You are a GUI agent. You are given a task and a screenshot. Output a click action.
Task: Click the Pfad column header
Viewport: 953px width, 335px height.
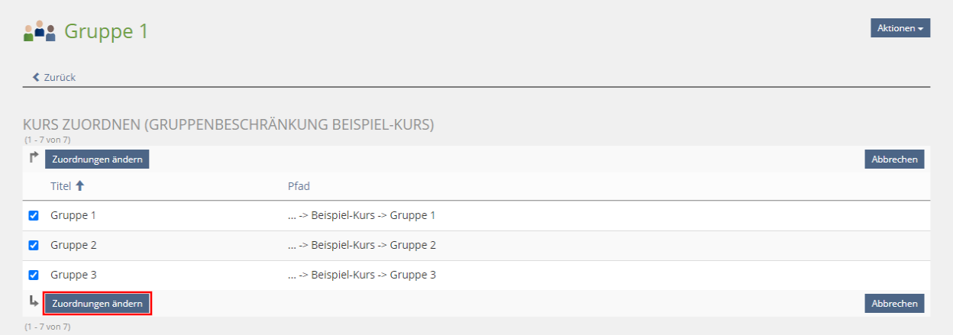[299, 186]
